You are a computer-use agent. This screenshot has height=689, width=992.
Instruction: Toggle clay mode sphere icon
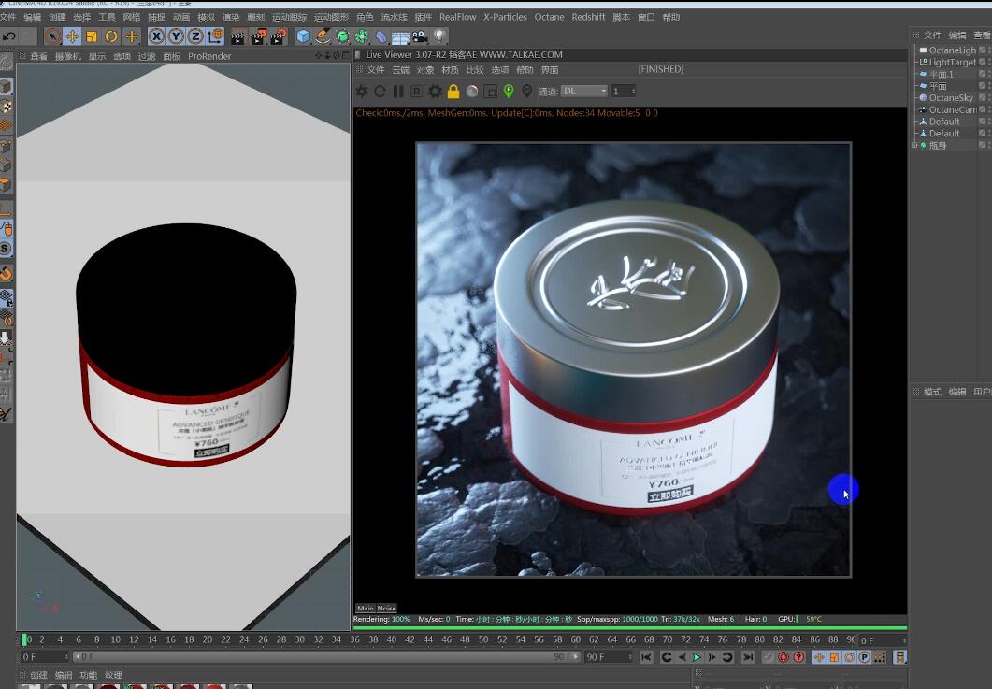(x=472, y=91)
